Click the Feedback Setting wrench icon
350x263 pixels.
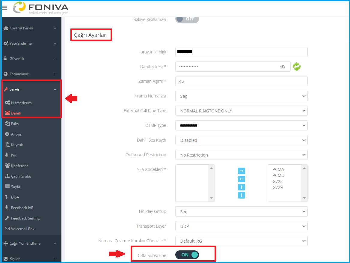tap(7, 218)
